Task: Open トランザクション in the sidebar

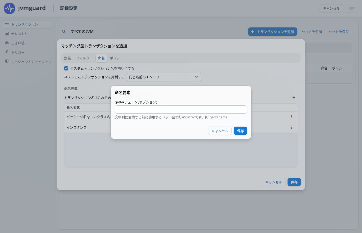Action: 28,24
